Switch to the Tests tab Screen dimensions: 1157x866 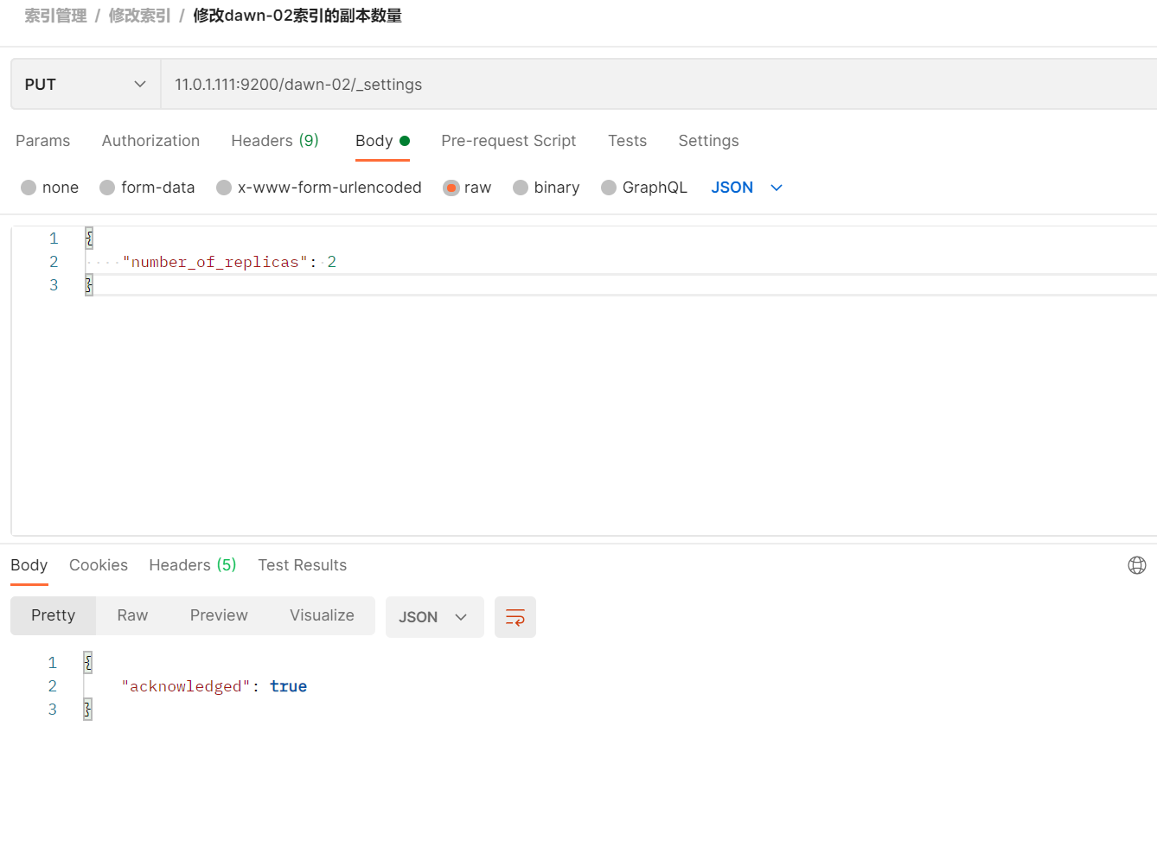tap(627, 141)
